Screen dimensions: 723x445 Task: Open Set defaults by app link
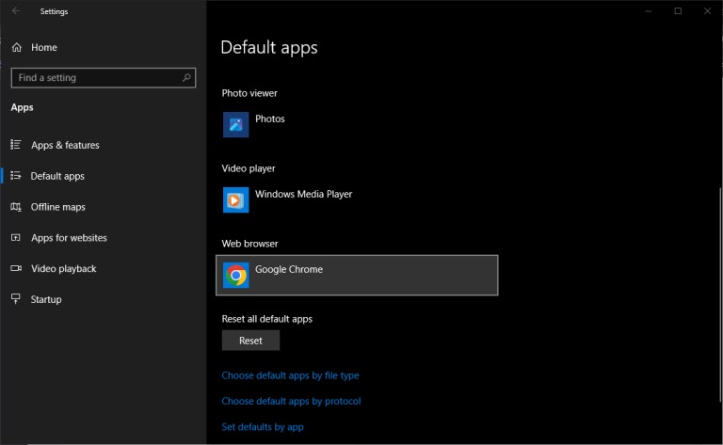point(263,426)
